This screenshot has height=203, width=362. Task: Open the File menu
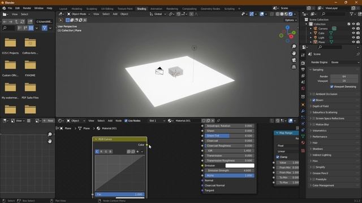pyautogui.click(x=10, y=8)
